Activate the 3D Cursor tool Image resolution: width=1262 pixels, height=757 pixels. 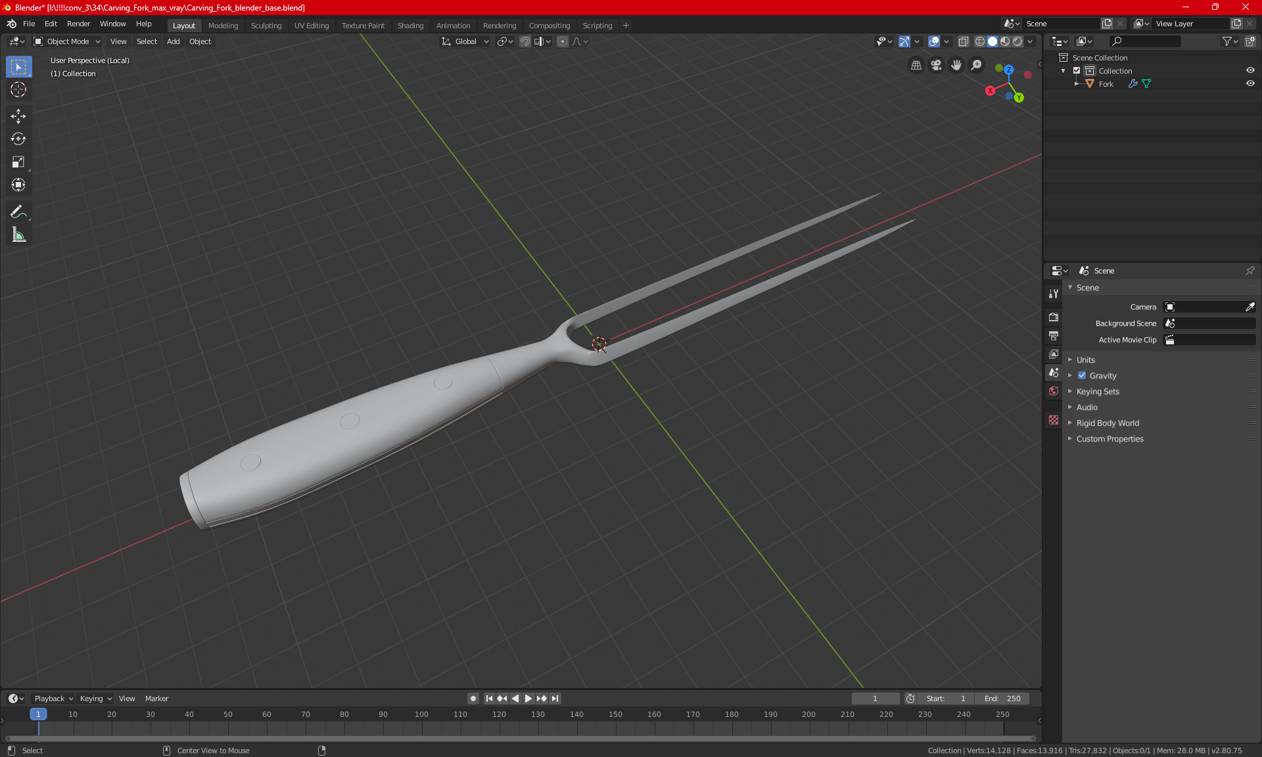click(x=18, y=89)
